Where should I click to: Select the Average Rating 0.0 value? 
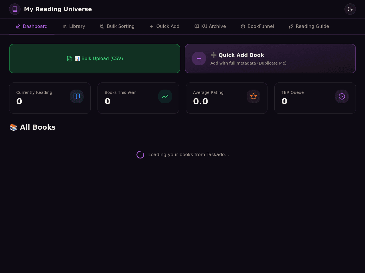tap(200, 101)
